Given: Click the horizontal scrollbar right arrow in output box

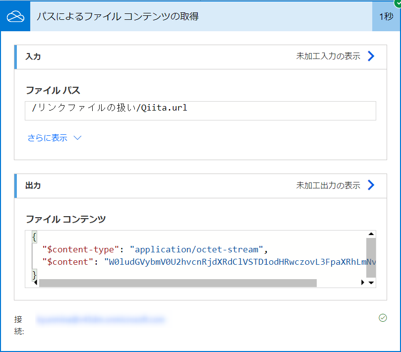Looking at the screenshot, I should coord(362,283).
